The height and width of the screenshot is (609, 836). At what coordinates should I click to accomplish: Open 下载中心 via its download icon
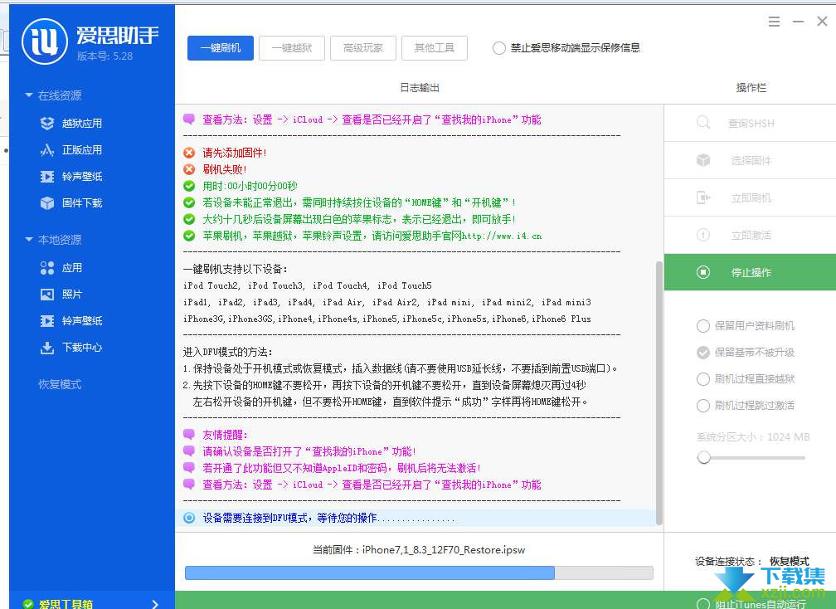coord(47,348)
